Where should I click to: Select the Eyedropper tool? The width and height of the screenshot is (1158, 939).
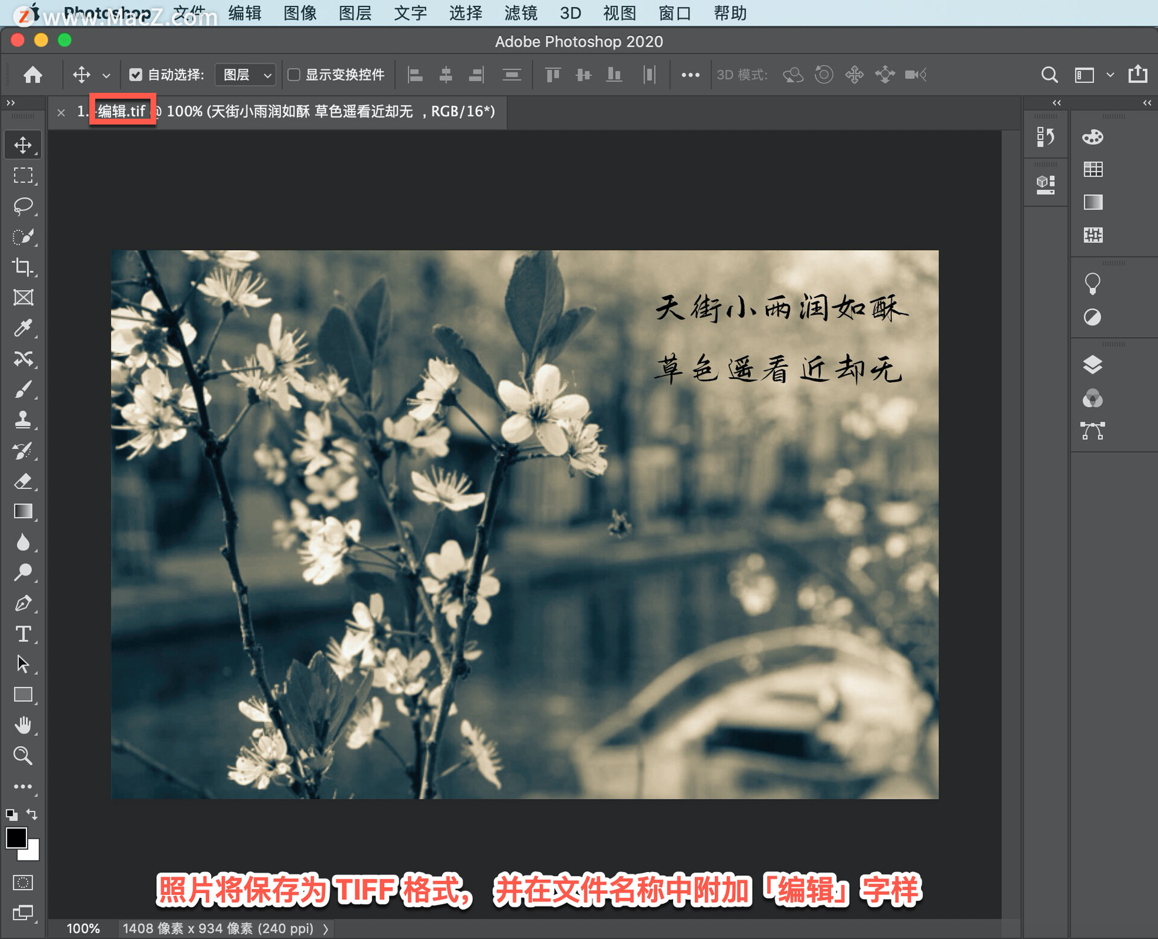coord(23,328)
